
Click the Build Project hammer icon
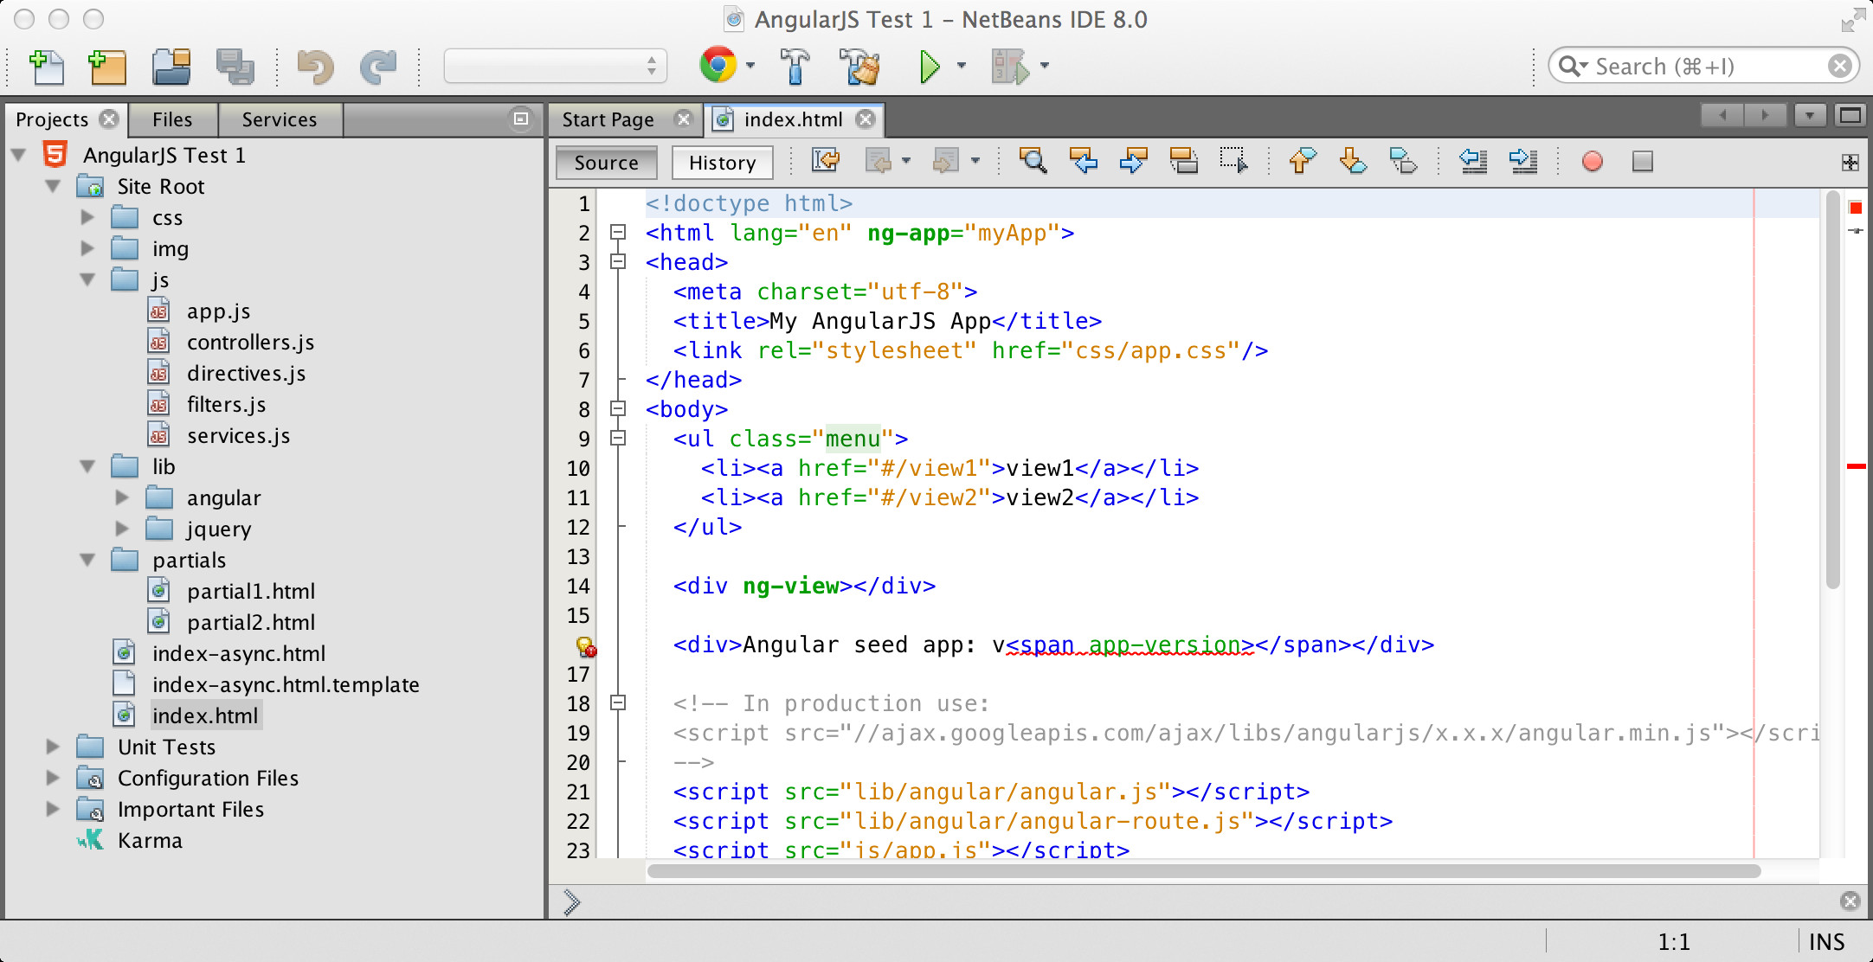coord(795,67)
